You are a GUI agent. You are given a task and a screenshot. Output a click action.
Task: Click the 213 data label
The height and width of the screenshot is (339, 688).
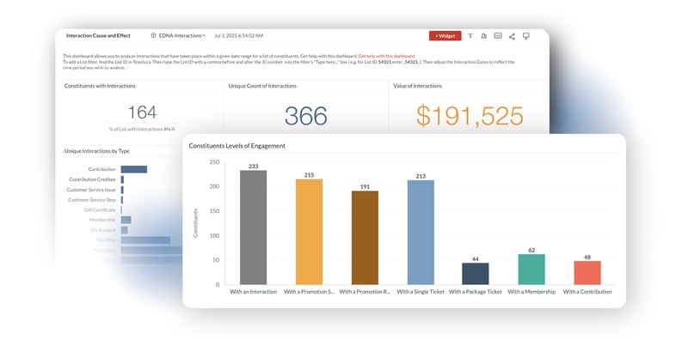point(421,176)
